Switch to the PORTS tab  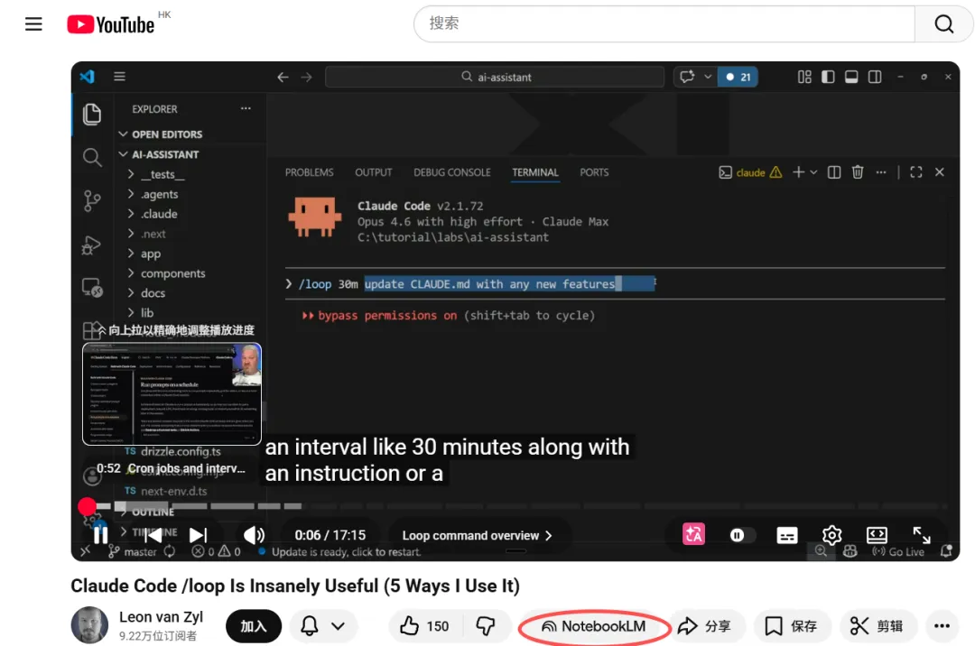pos(594,172)
